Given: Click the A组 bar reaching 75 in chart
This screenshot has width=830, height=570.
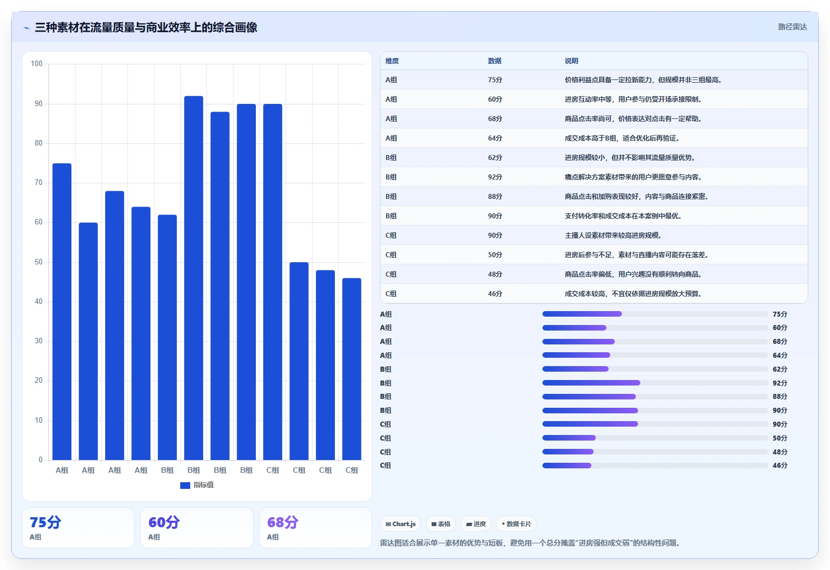Looking at the screenshot, I should pyautogui.click(x=62, y=312).
